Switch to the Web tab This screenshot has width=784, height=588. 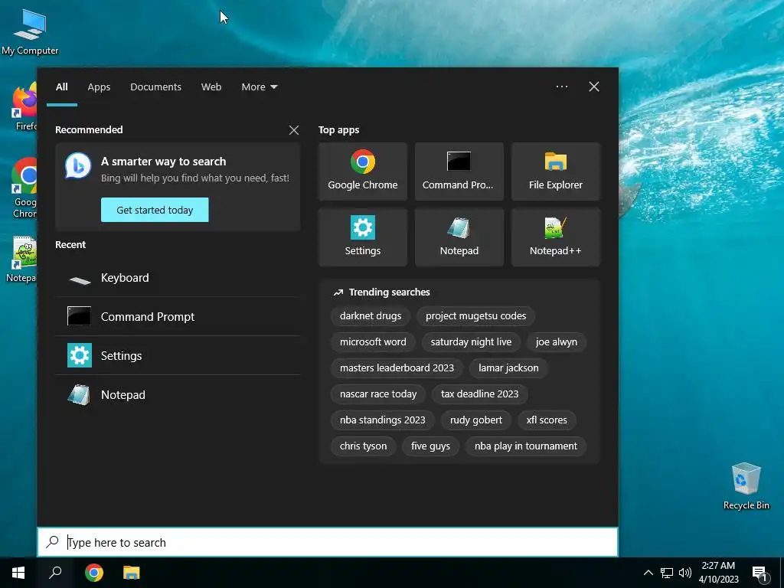point(211,87)
